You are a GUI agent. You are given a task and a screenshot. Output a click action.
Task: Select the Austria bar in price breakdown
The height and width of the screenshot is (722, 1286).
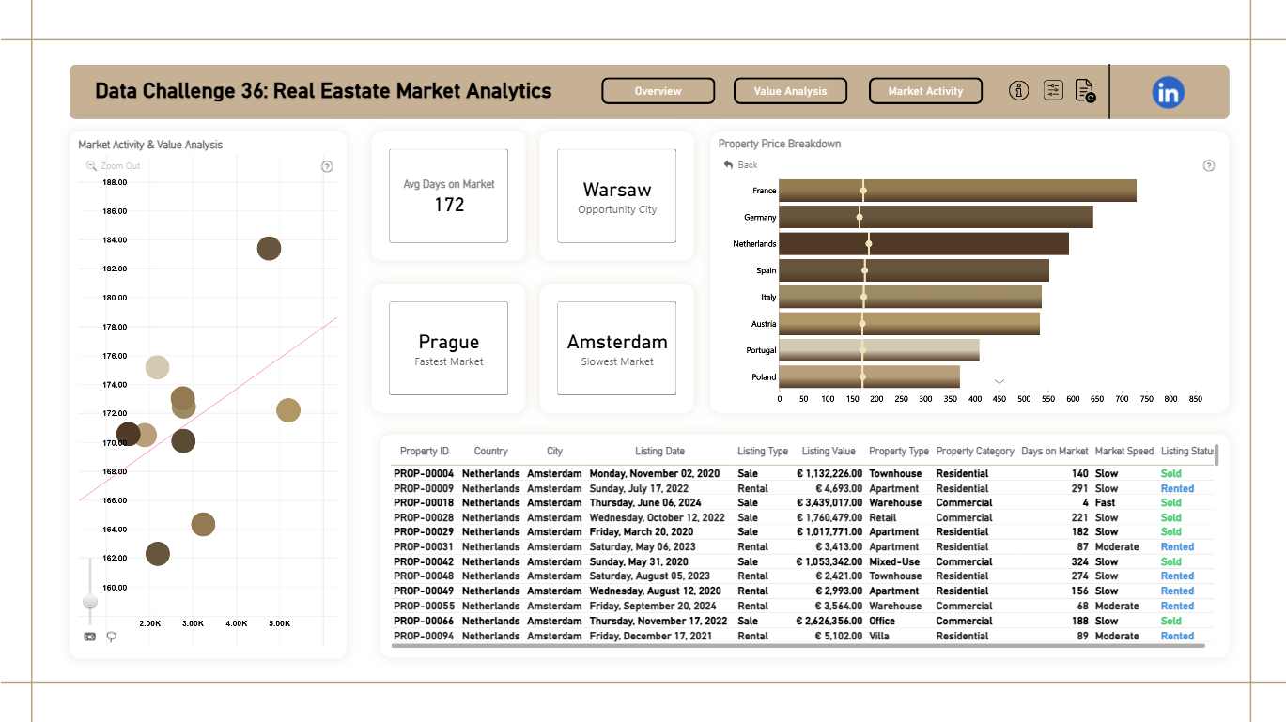pos(909,324)
